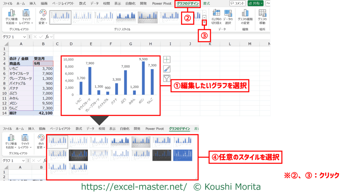Switch to the 挿入 tab in top ribbon
The width and height of the screenshot is (342, 192).
tap(33, 3)
